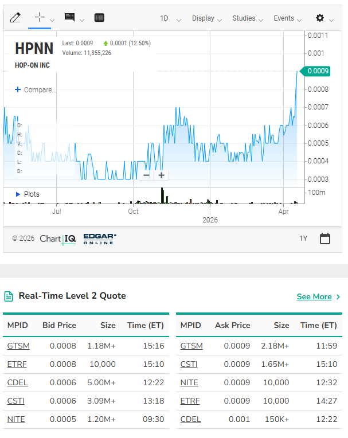Open GTSM in the ask table

click(191, 346)
